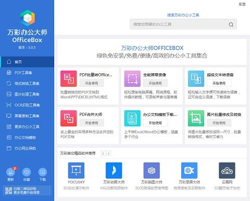
Task: Start using 办公文档模板下载 tool
Action: click(155, 123)
